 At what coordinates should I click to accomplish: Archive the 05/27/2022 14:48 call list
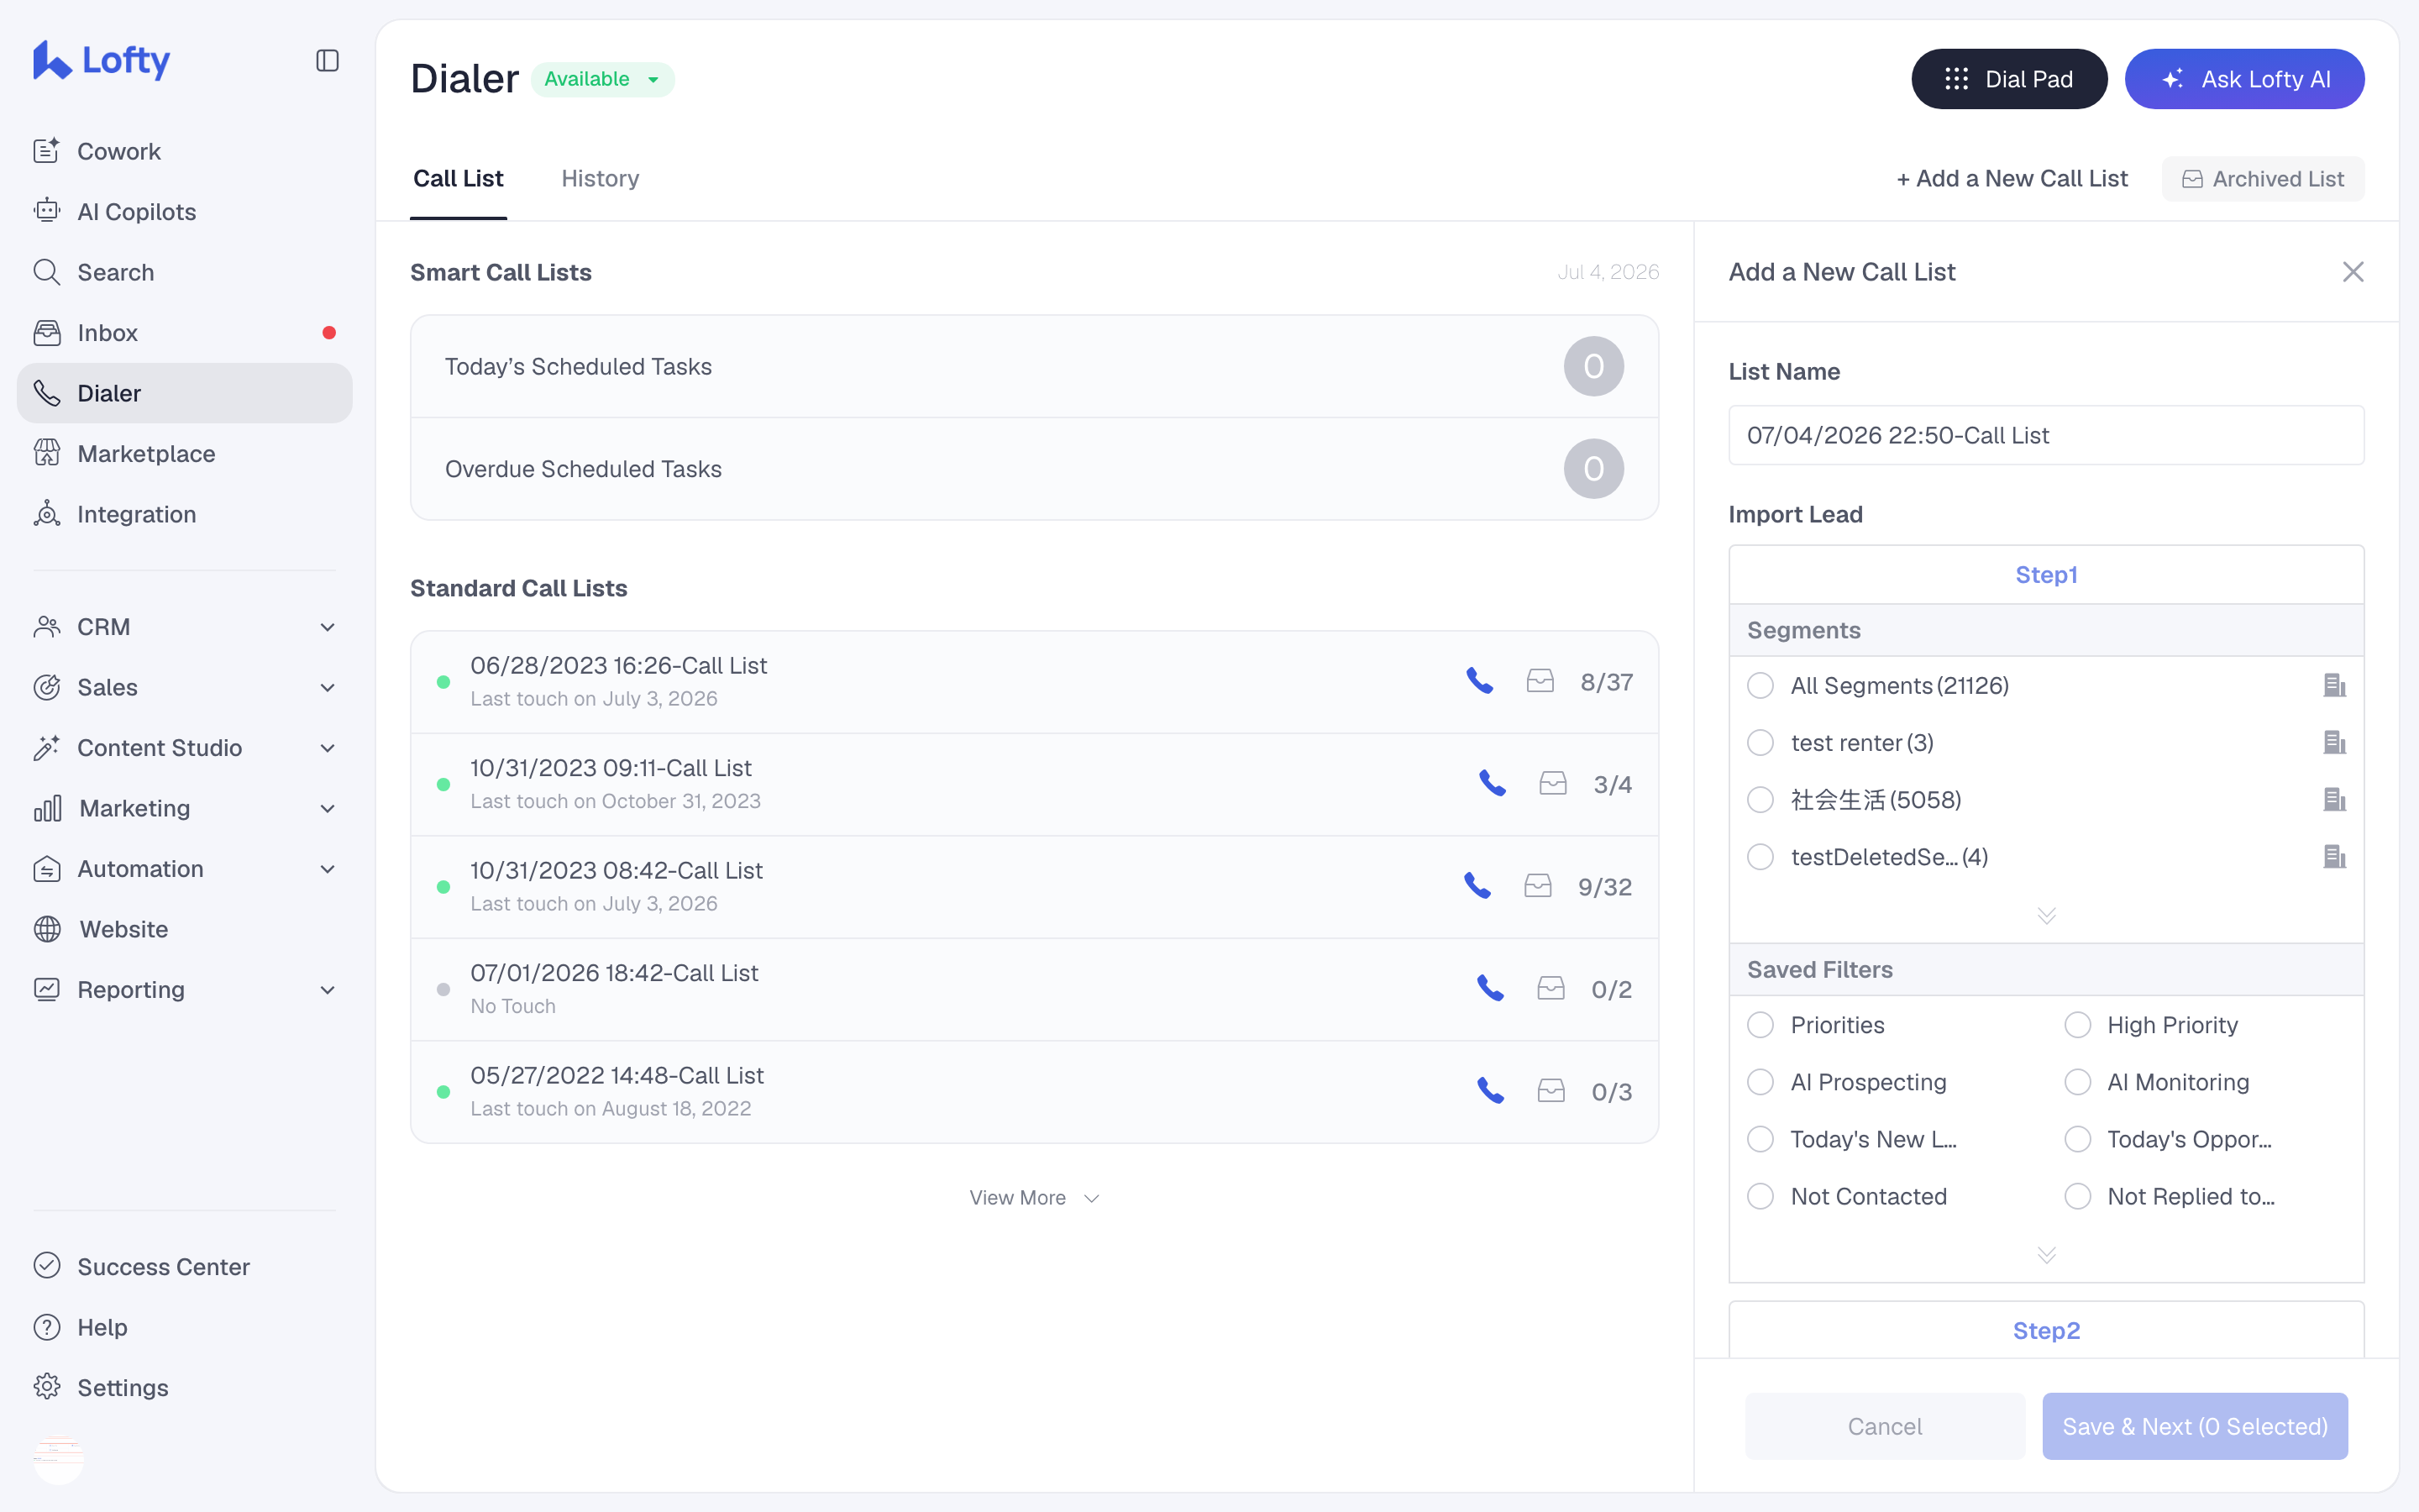click(x=1551, y=1091)
